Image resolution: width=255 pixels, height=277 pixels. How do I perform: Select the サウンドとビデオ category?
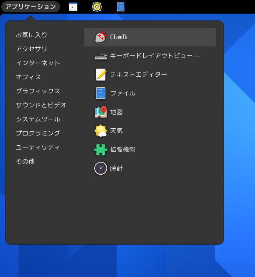pyautogui.click(x=41, y=105)
